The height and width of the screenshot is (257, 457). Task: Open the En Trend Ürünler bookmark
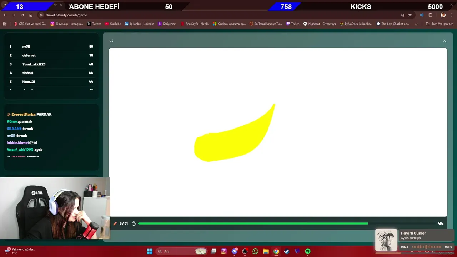click(266, 24)
